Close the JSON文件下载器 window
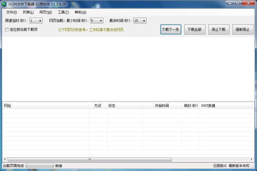The height and width of the screenshot is (171, 257). pyautogui.click(x=248, y=3)
